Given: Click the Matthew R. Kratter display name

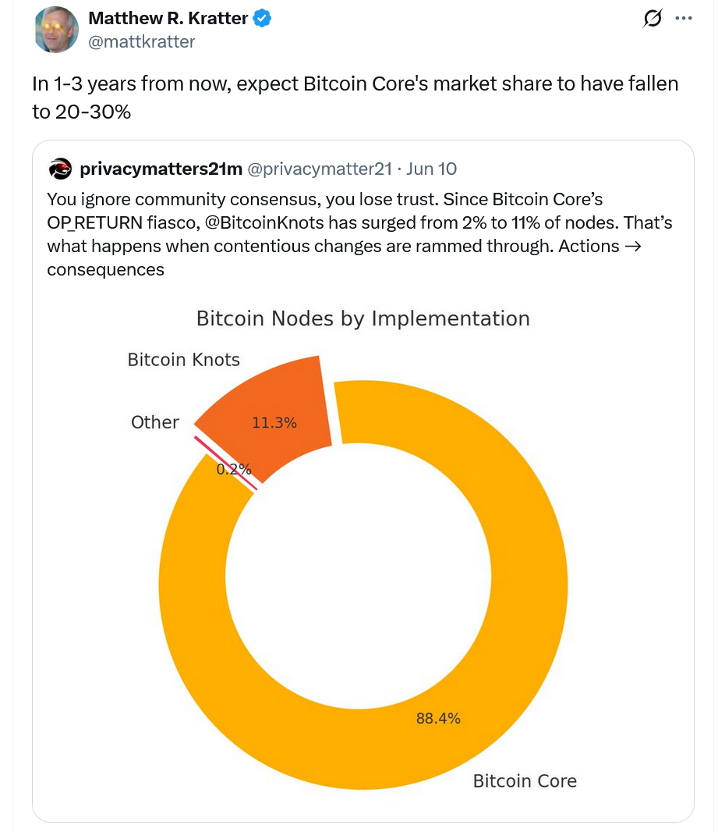Looking at the screenshot, I should pos(168,19).
